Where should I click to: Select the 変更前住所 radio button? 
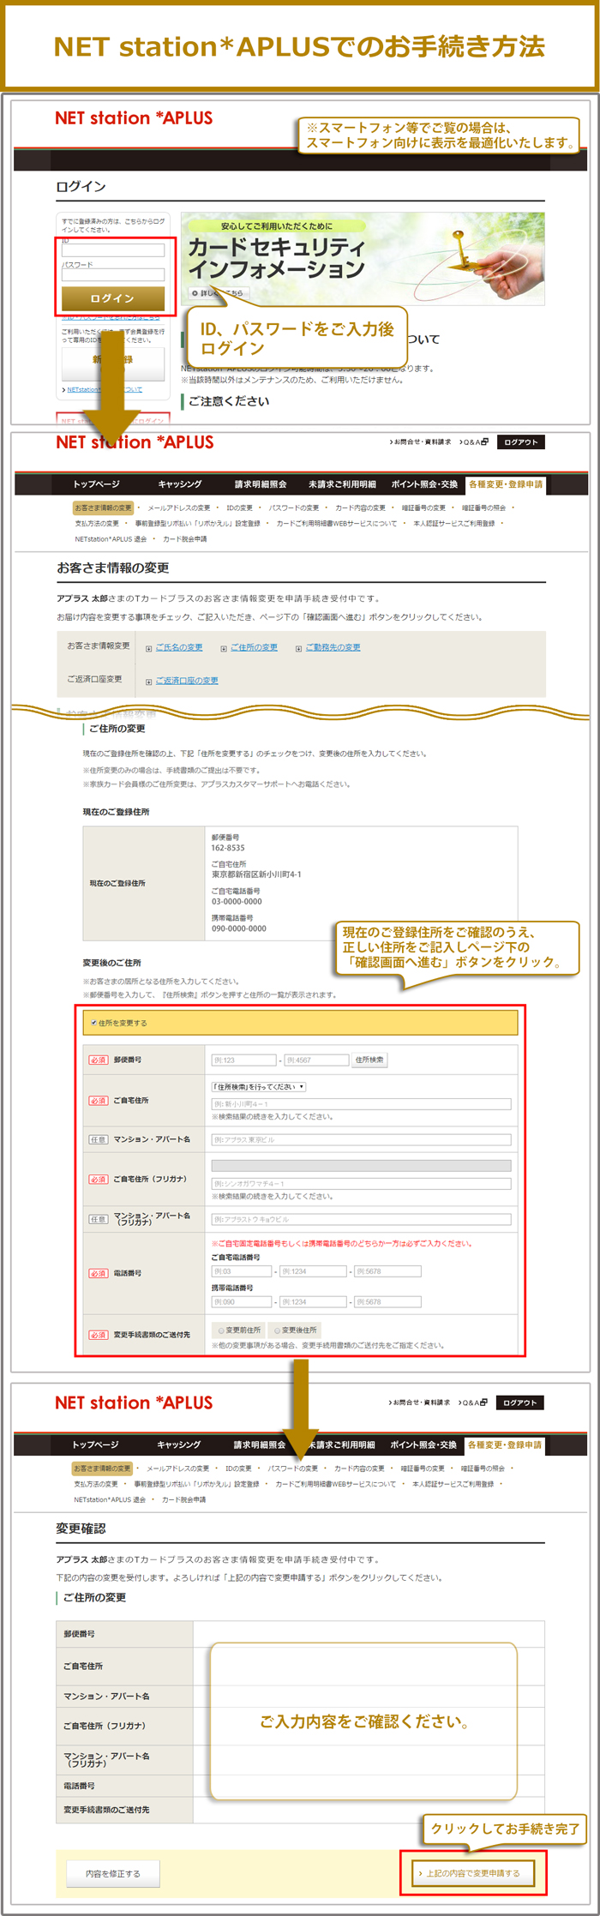(x=221, y=1330)
